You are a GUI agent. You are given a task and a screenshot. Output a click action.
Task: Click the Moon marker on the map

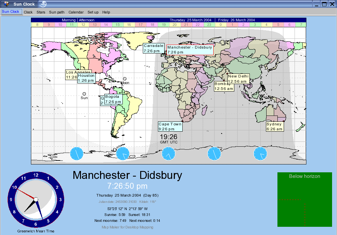(x=125, y=79)
